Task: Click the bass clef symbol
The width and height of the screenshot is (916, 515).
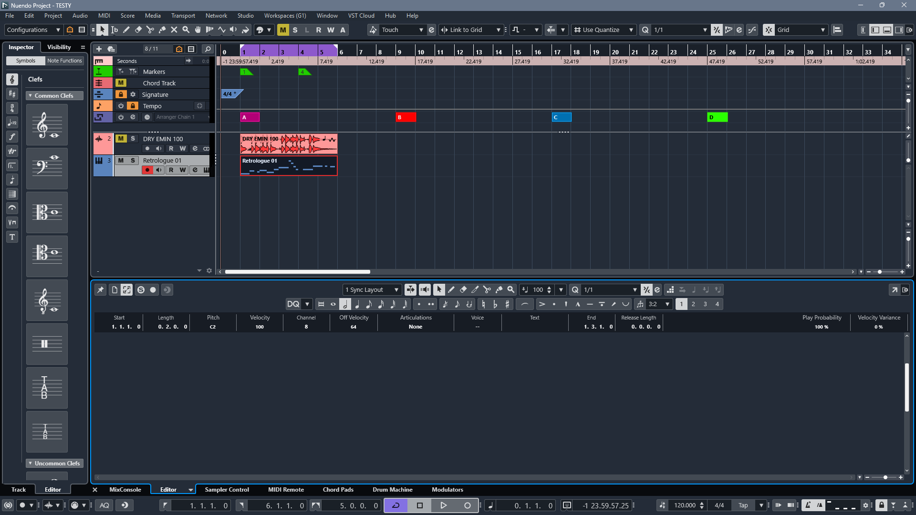Action: pos(47,168)
